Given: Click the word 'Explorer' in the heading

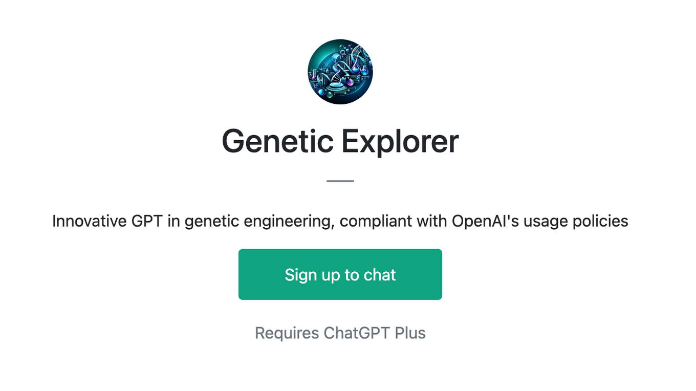Looking at the screenshot, I should click(400, 141).
